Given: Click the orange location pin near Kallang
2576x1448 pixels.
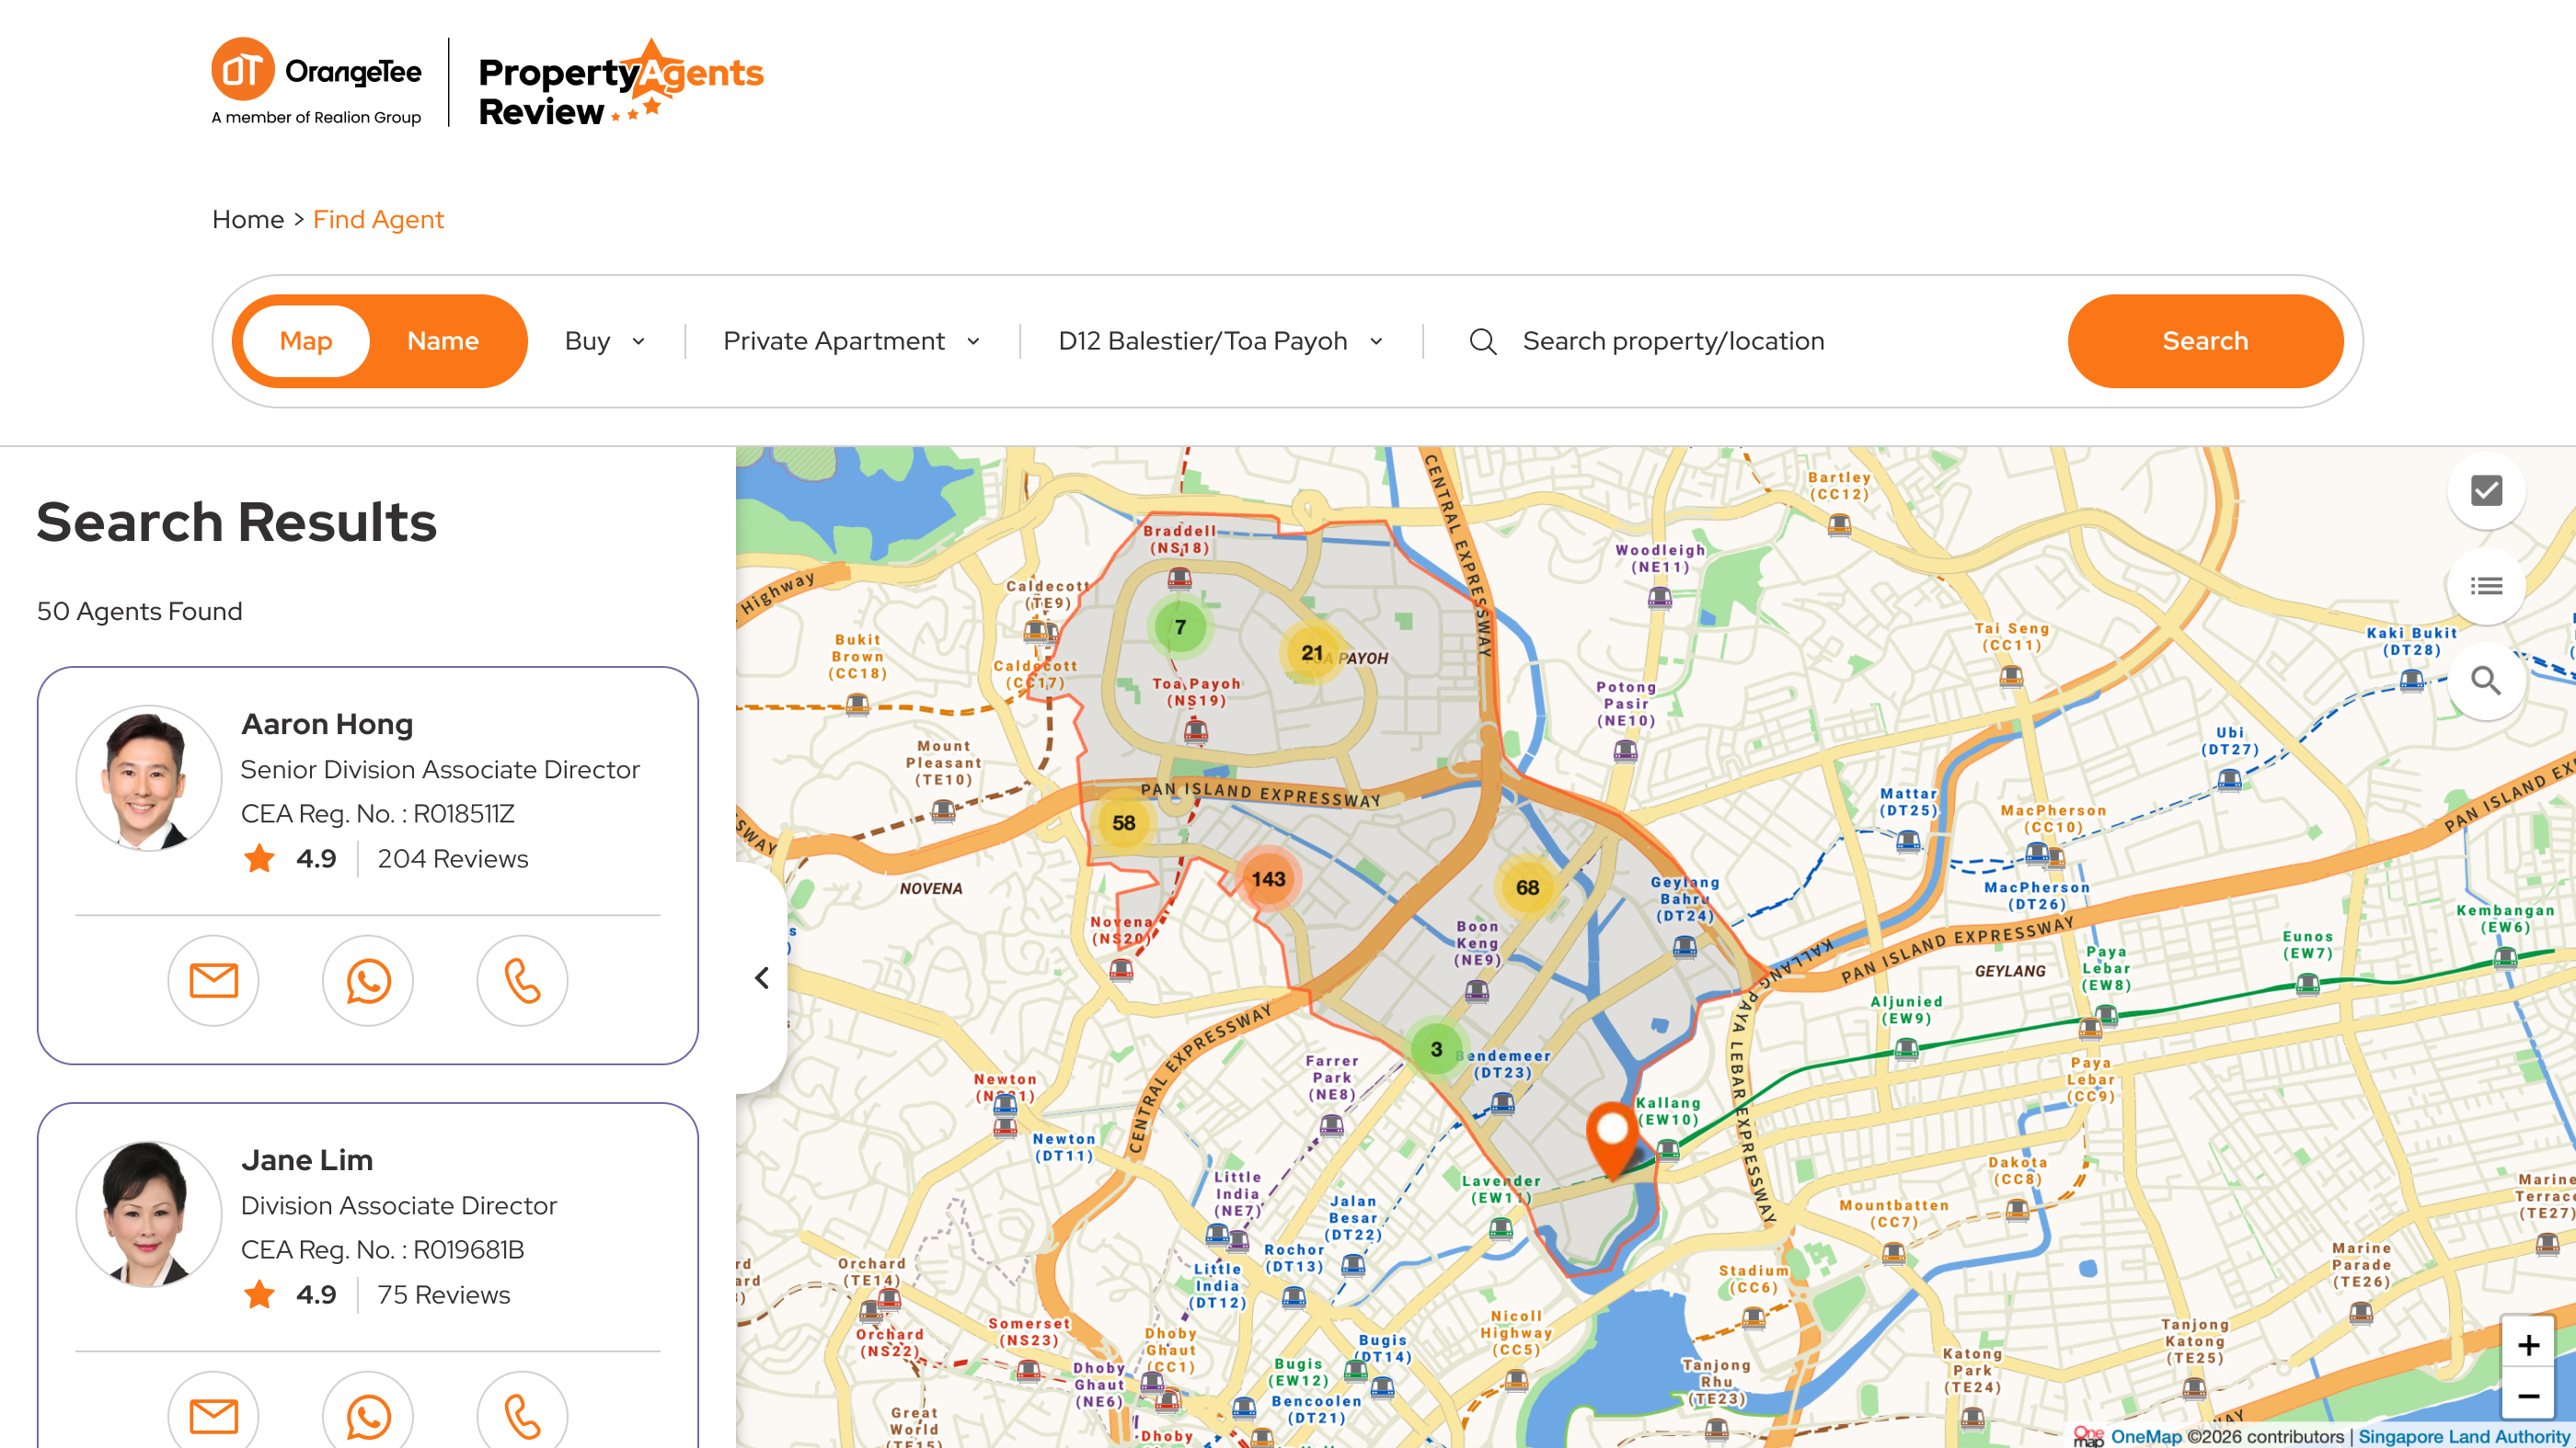Looking at the screenshot, I should point(1612,1140).
